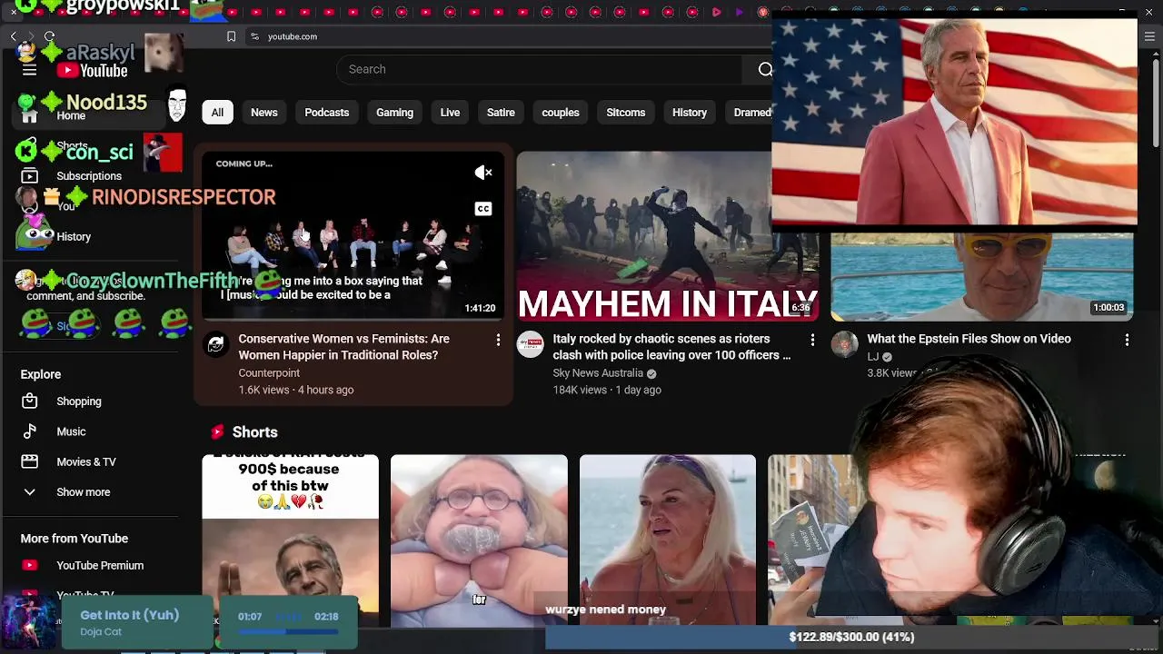Select the History filter chip
The width and height of the screenshot is (1163, 654).
click(690, 113)
